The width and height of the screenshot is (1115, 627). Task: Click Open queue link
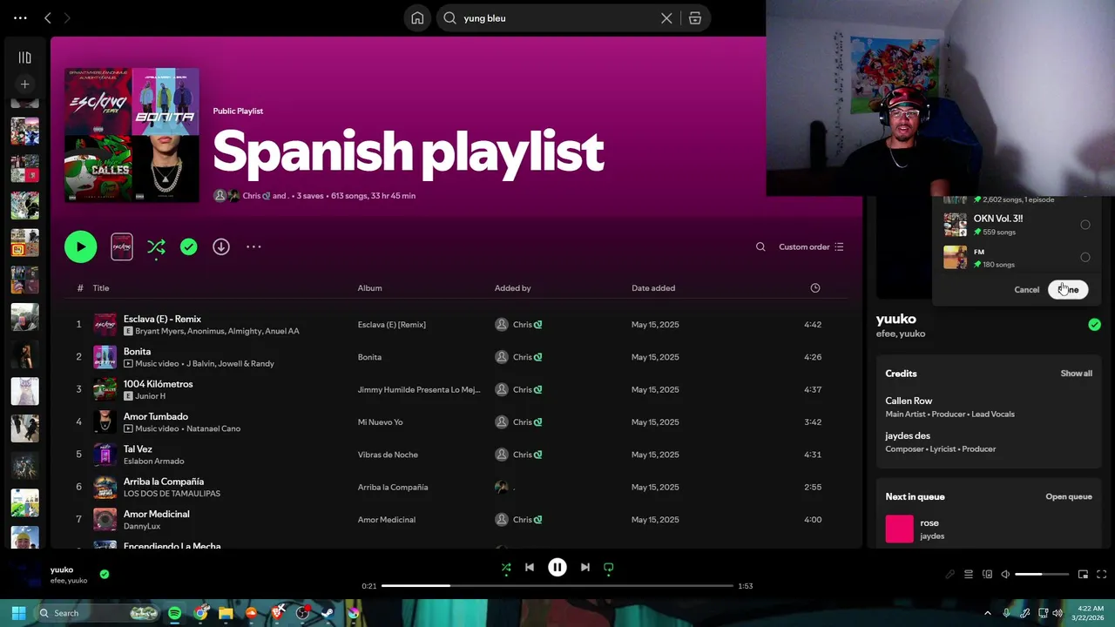[x=1069, y=497]
